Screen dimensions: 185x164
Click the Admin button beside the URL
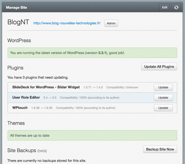[x=111, y=23]
